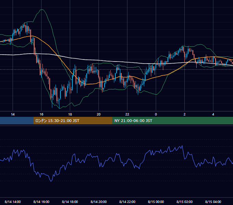This screenshot has height=205, width=233.
Task: Click the 8/14 22:00 date label
Action: coord(127,202)
